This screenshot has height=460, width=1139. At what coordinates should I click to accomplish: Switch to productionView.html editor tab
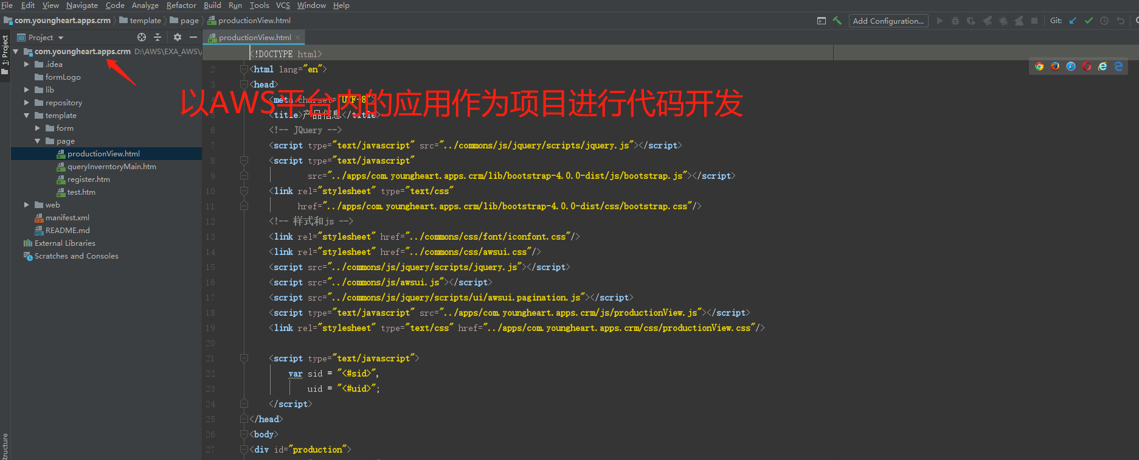pos(254,37)
